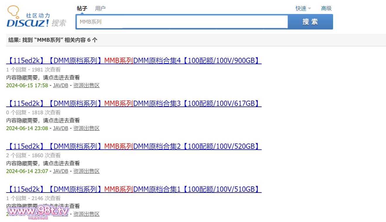The height and width of the screenshot is (222, 386).
Task: Select text 0 个回复 - 1818 次查看
Action: coord(33,113)
